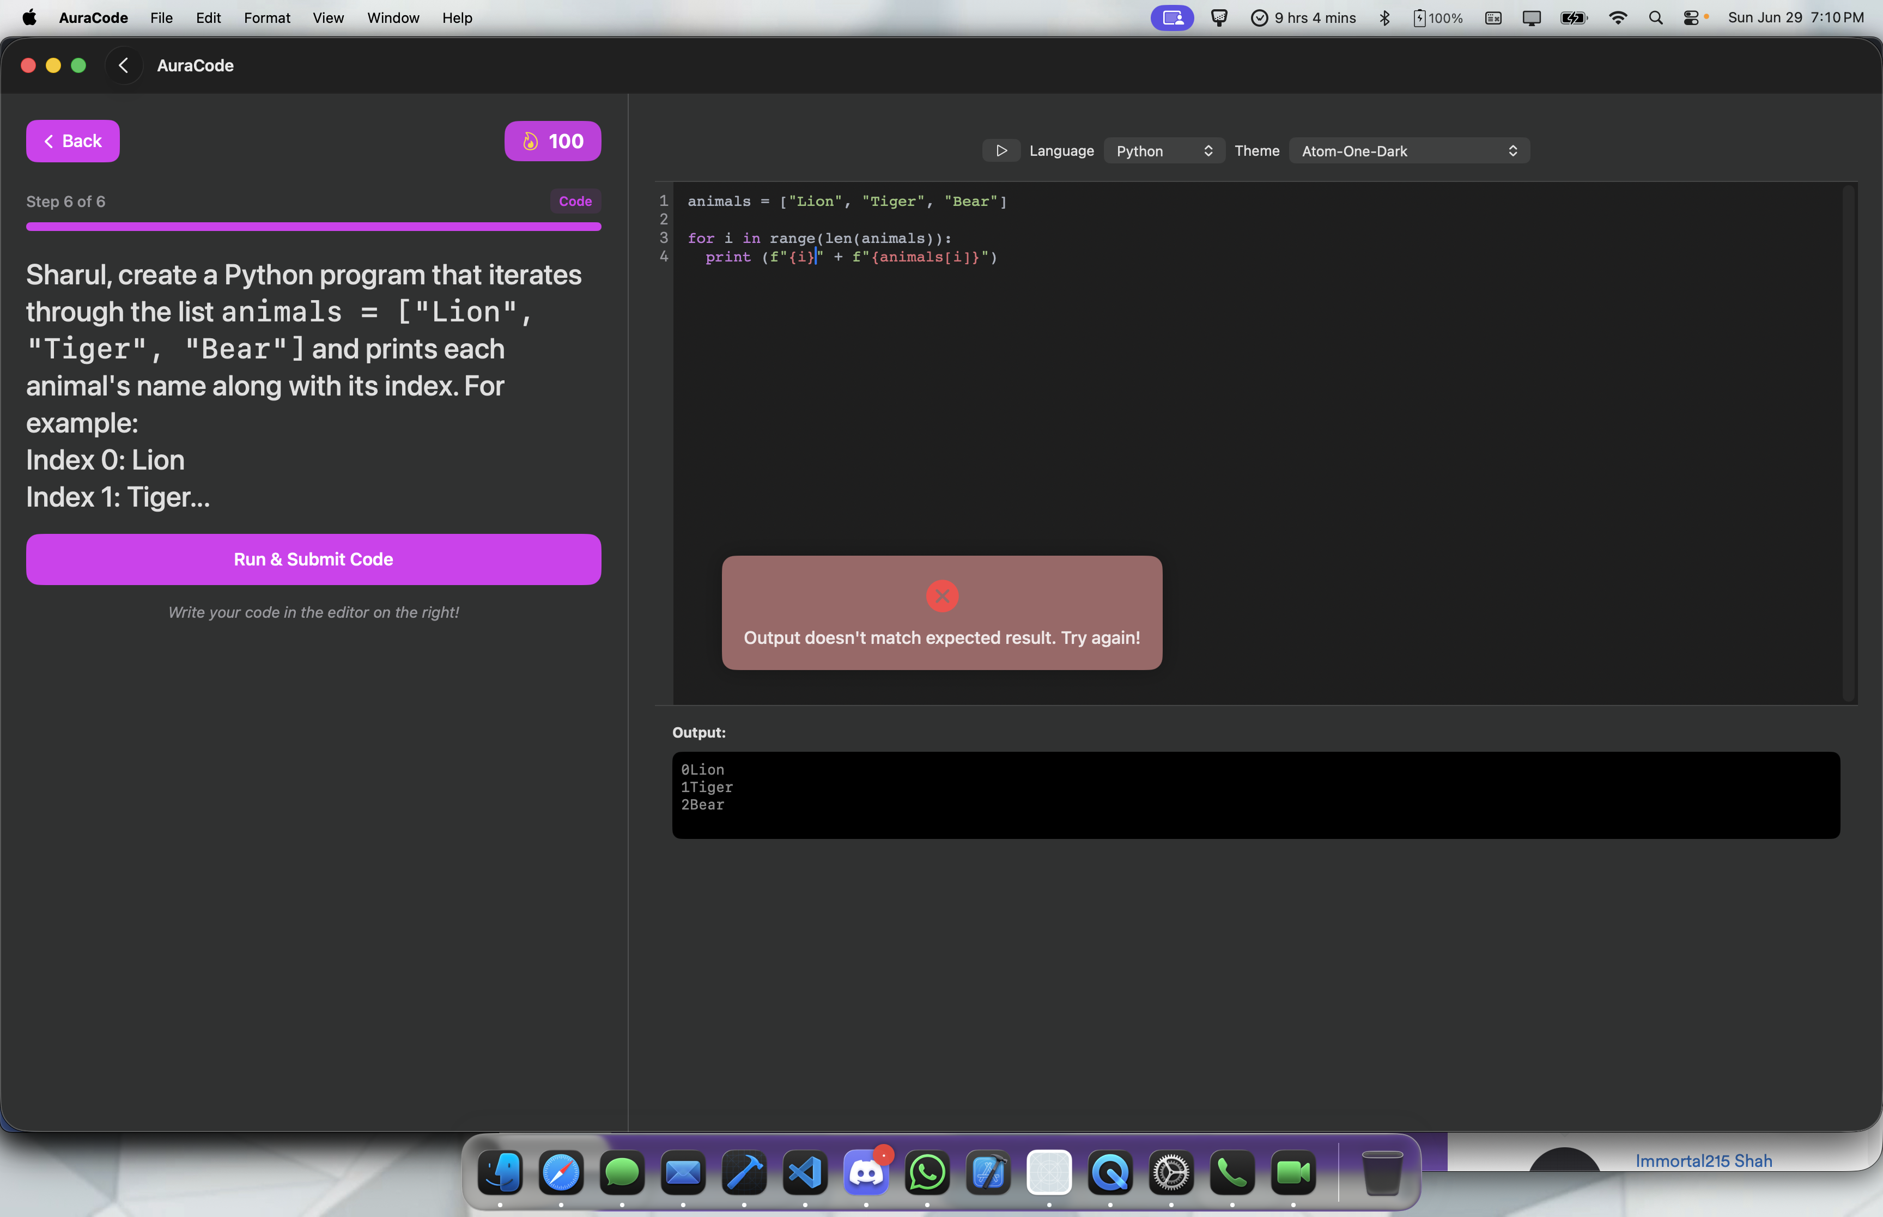1883x1217 pixels.
Task: Open the Python language dropdown
Action: tap(1163, 151)
